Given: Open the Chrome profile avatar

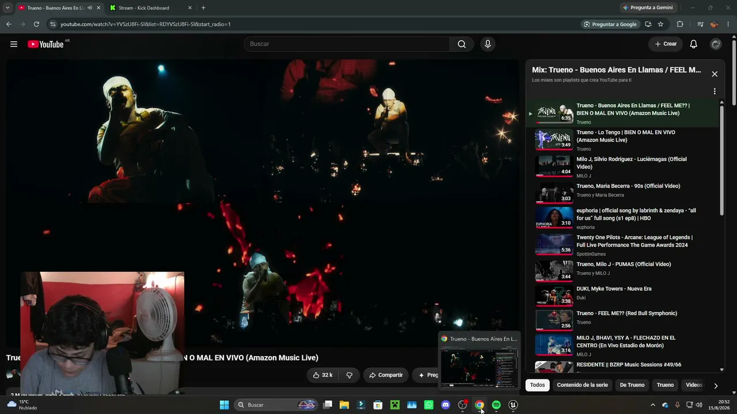Looking at the screenshot, I should (x=714, y=24).
